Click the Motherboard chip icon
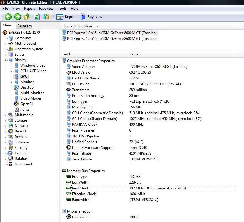The image size is (244, 222). coord(11,44)
